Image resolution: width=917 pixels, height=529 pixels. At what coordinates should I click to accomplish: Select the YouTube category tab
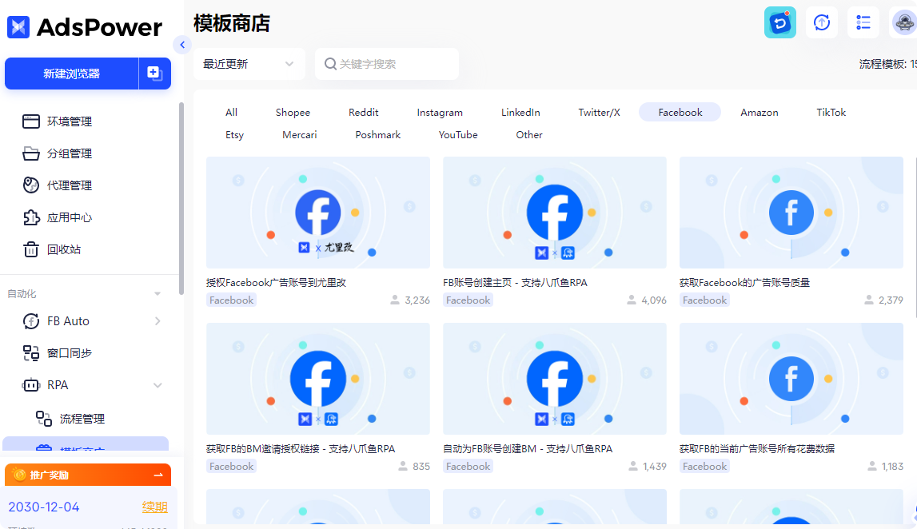(x=458, y=134)
